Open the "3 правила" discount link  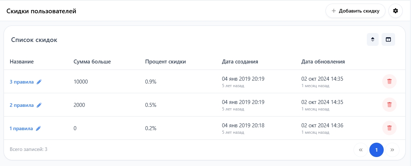click(22, 82)
